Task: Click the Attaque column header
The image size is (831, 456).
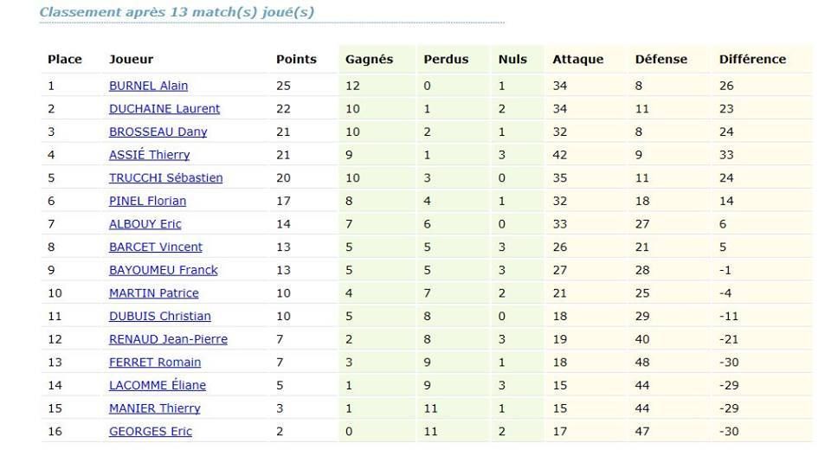Action: pos(578,60)
